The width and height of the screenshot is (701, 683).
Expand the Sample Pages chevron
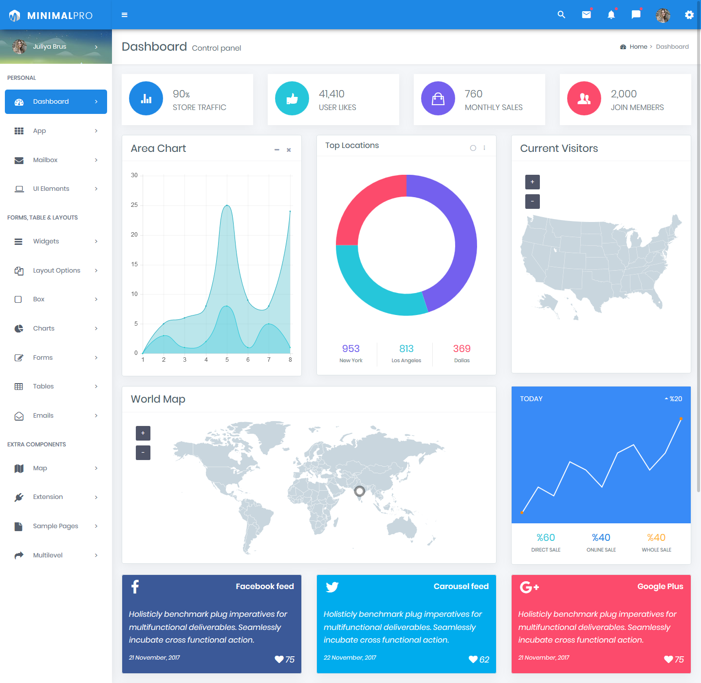[x=96, y=526]
